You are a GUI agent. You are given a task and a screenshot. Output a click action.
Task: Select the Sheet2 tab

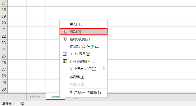pyautogui.click(x=55, y=97)
